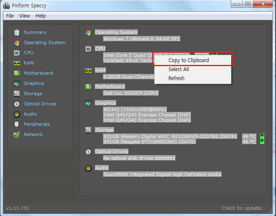Open the File menu
This screenshot has height=216, width=276.
[x=10, y=16]
